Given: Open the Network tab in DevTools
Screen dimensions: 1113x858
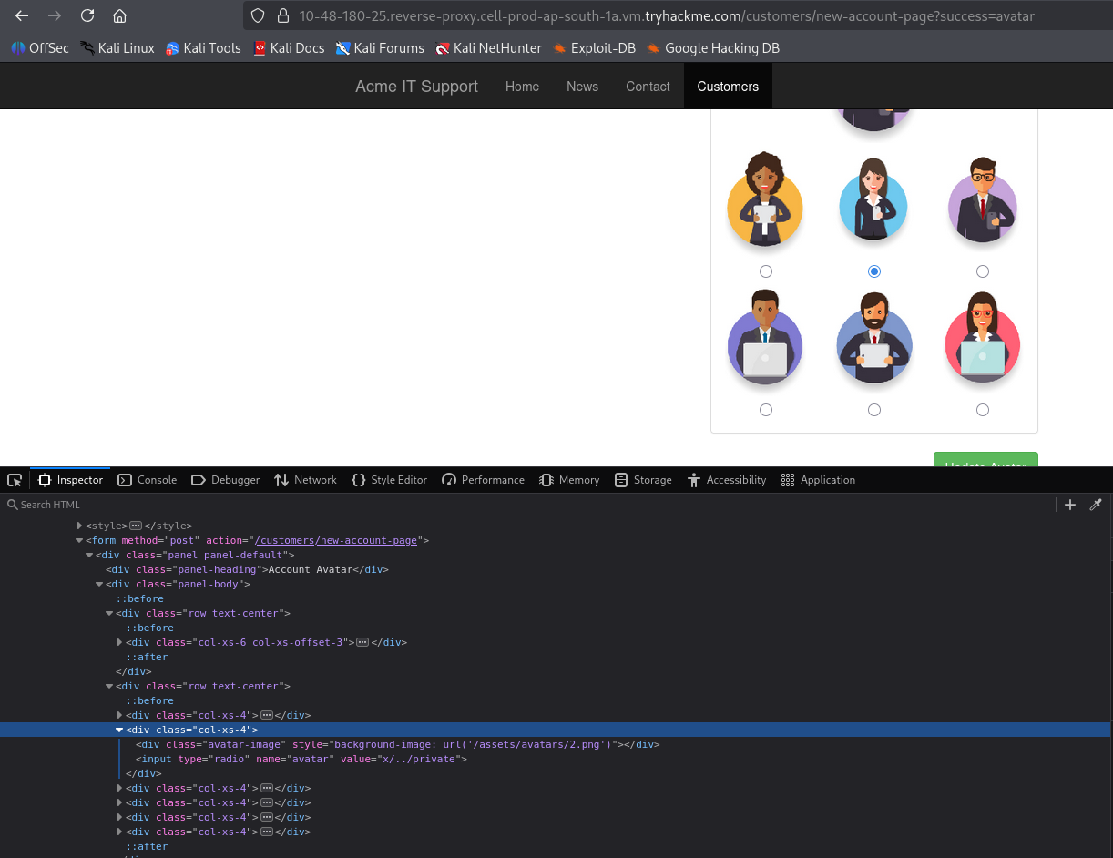Looking at the screenshot, I should [305, 479].
